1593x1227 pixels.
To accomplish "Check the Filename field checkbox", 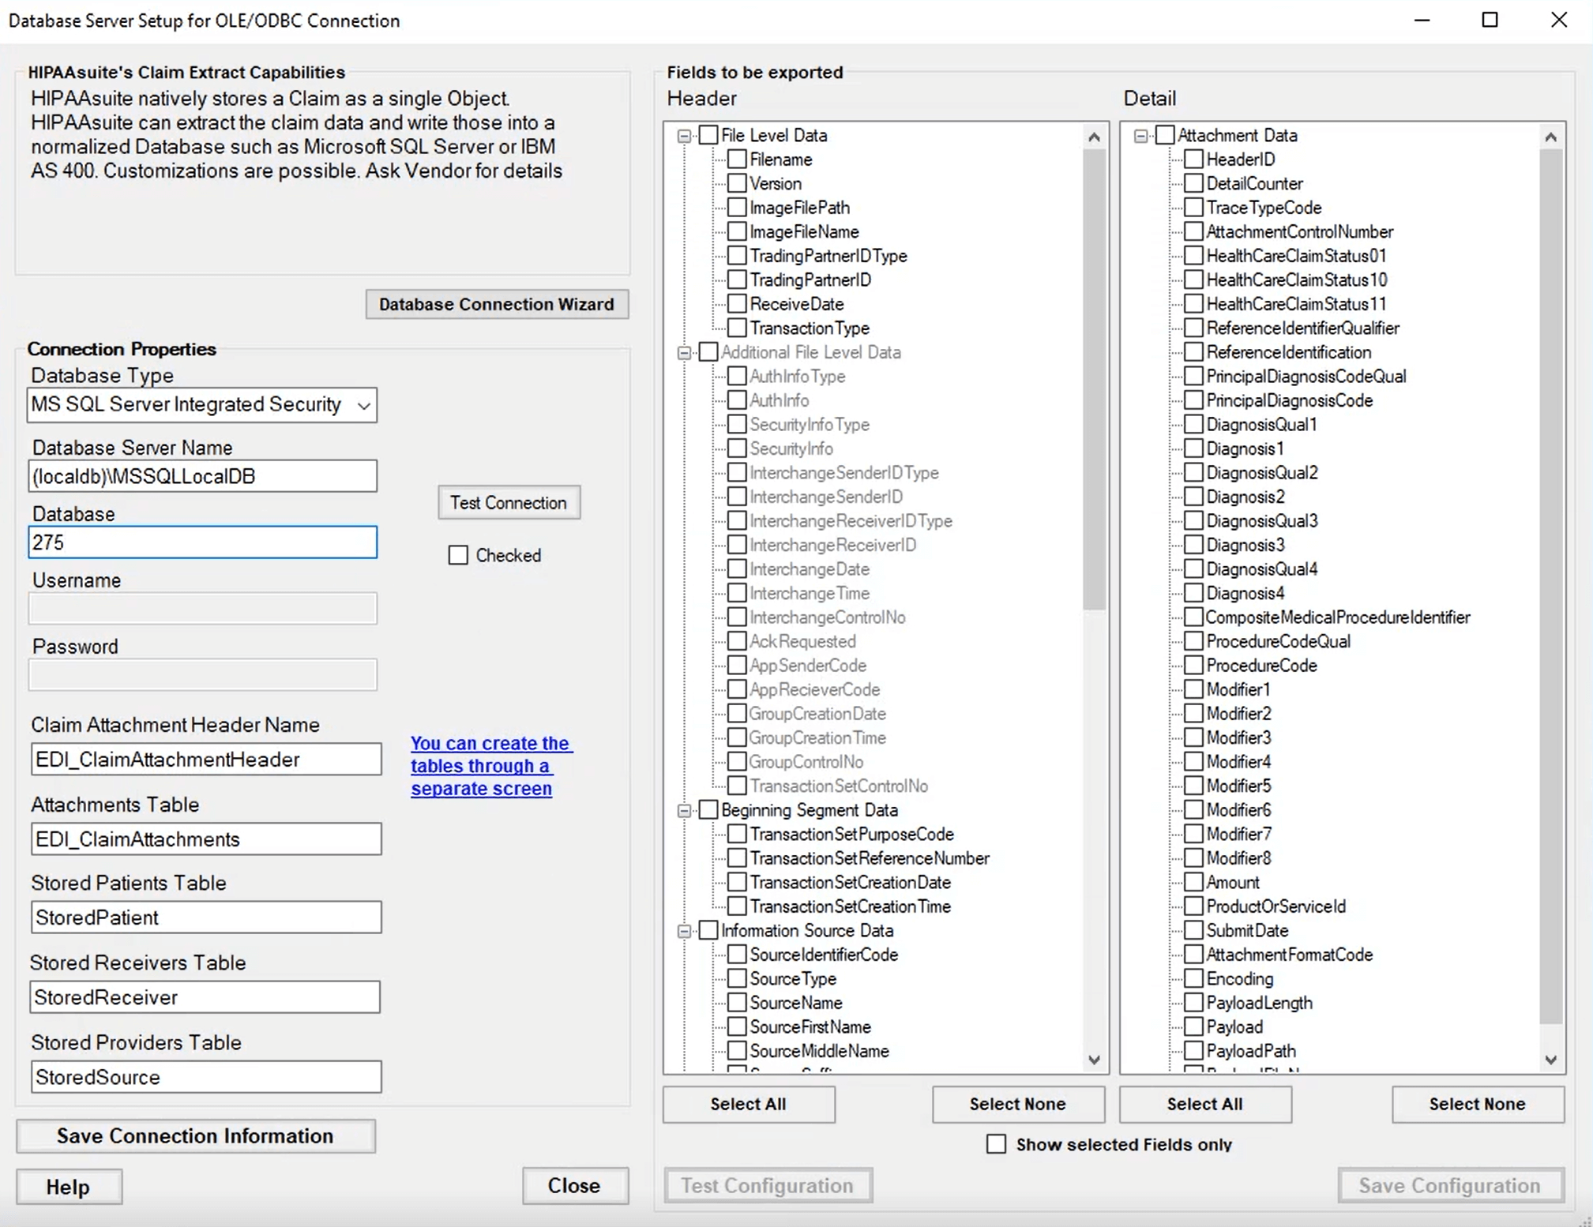I will pos(737,159).
